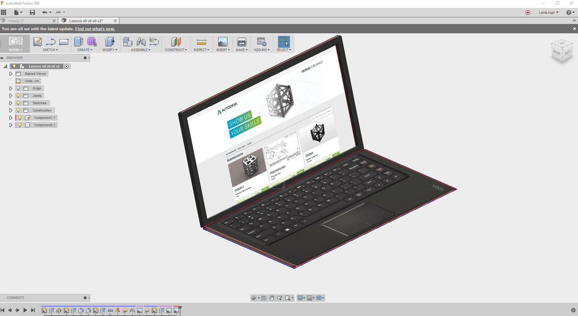
Task: Open the Display Settings dropdown
Action: (301, 298)
